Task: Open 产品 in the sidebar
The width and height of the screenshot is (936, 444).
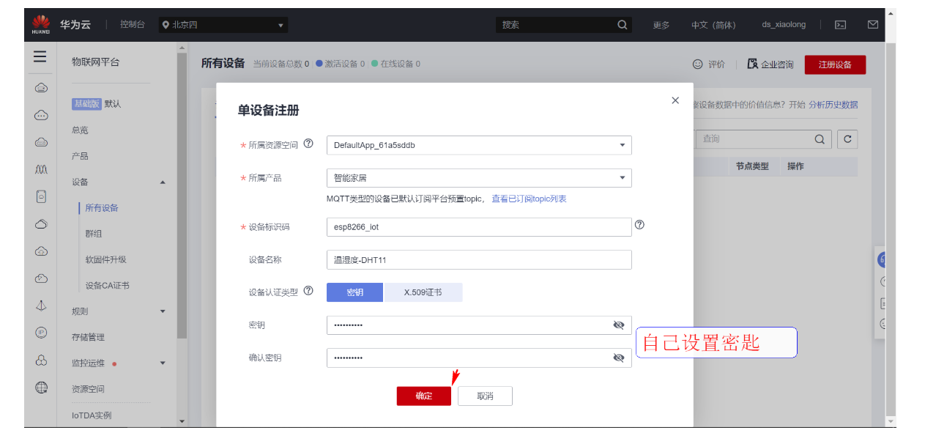Action: (x=80, y=156)
